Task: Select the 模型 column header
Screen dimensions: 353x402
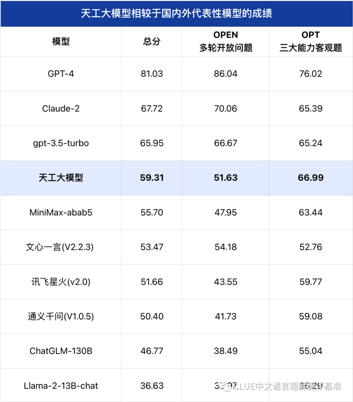Action: click(x=61, y=42)
